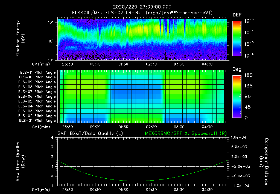
Task: Select the ELS-03 Pitch Angle row label
Action: [37, 111]
